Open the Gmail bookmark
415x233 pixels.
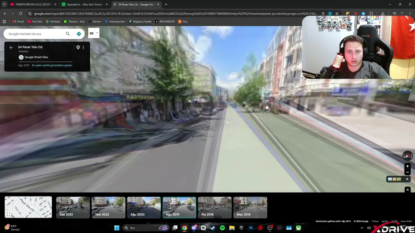pyautogui.click(x=18, y=22)
